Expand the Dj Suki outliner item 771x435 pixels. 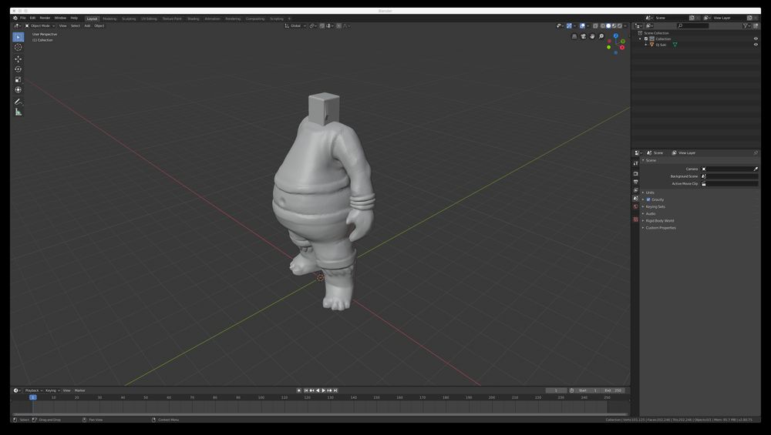pos(646,45)
